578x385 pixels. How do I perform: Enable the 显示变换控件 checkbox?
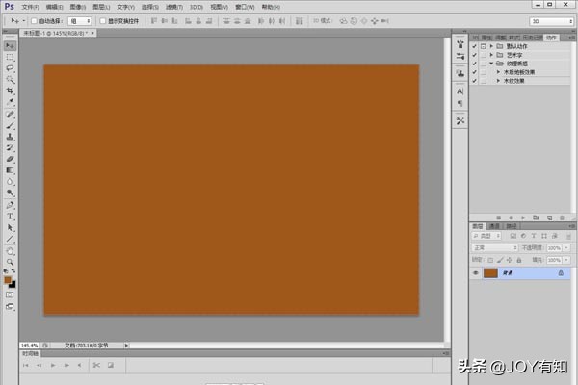coord(103,21)
